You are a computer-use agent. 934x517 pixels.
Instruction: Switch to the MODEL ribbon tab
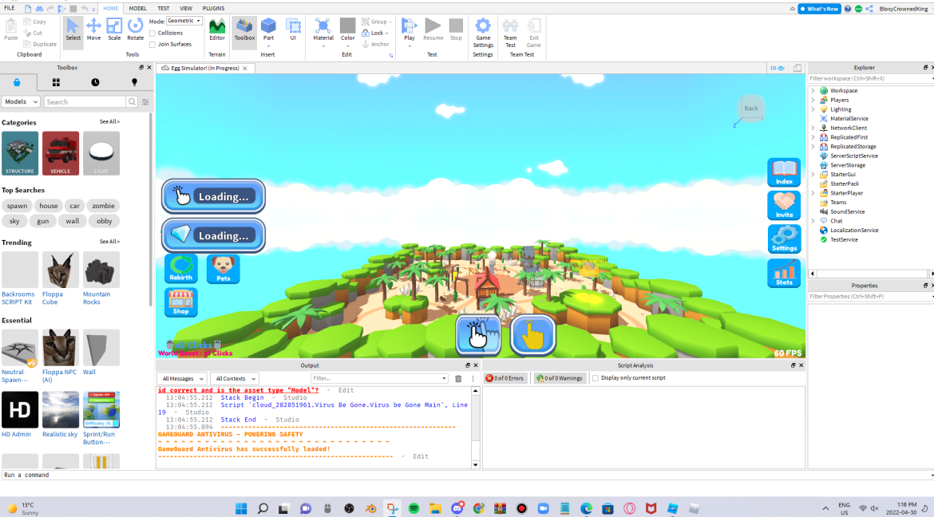click(x=137, y=8)
